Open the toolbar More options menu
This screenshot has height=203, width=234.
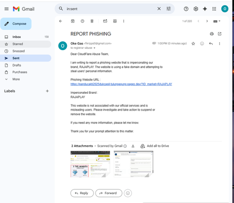(x=124, y=21)
